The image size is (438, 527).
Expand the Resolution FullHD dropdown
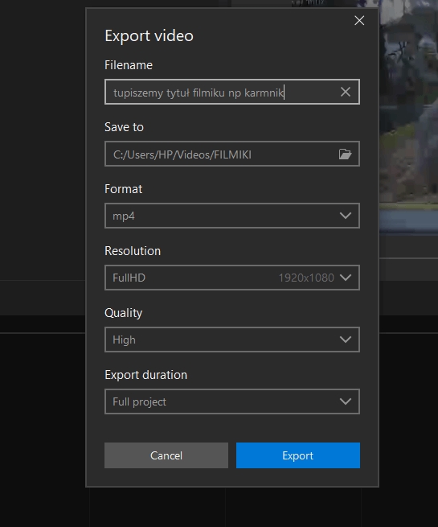coord(232,278)
